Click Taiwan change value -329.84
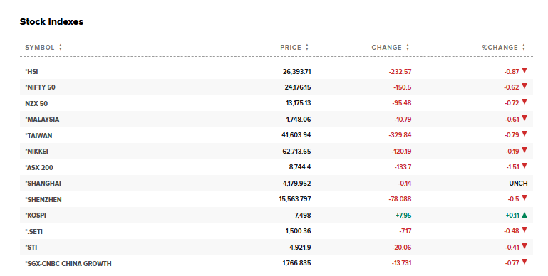 [x=400, y=135]
